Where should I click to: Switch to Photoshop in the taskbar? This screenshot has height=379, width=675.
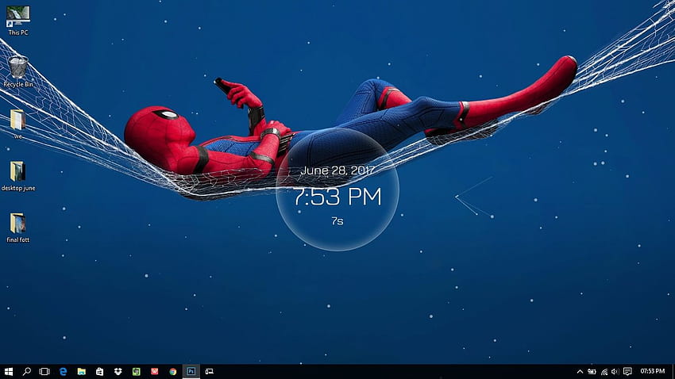191,372
